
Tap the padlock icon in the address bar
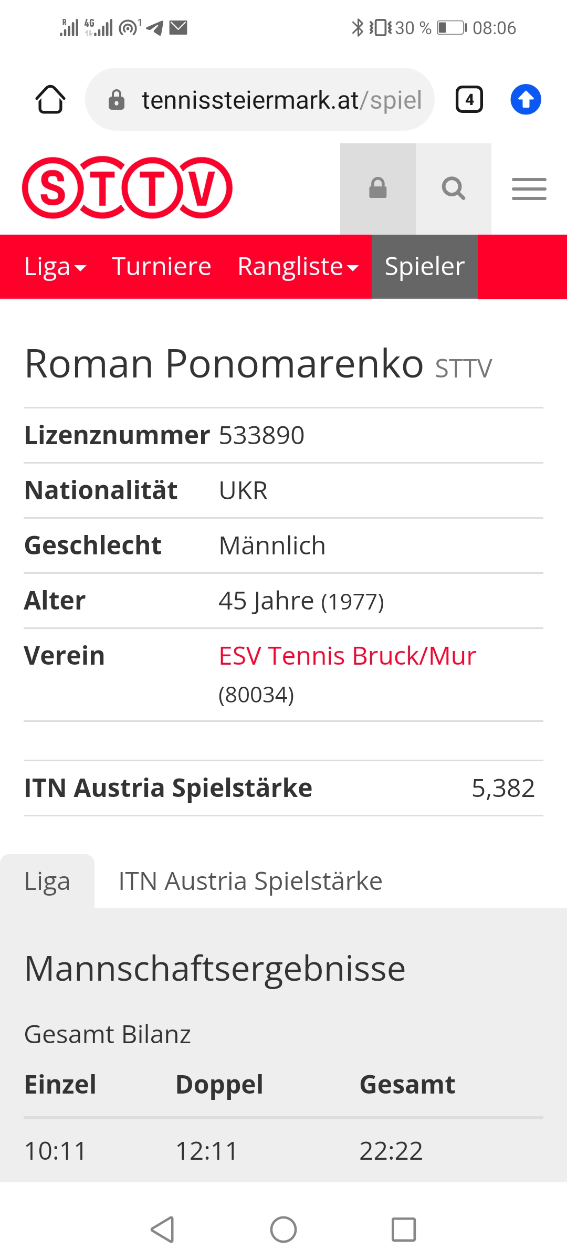117,99
